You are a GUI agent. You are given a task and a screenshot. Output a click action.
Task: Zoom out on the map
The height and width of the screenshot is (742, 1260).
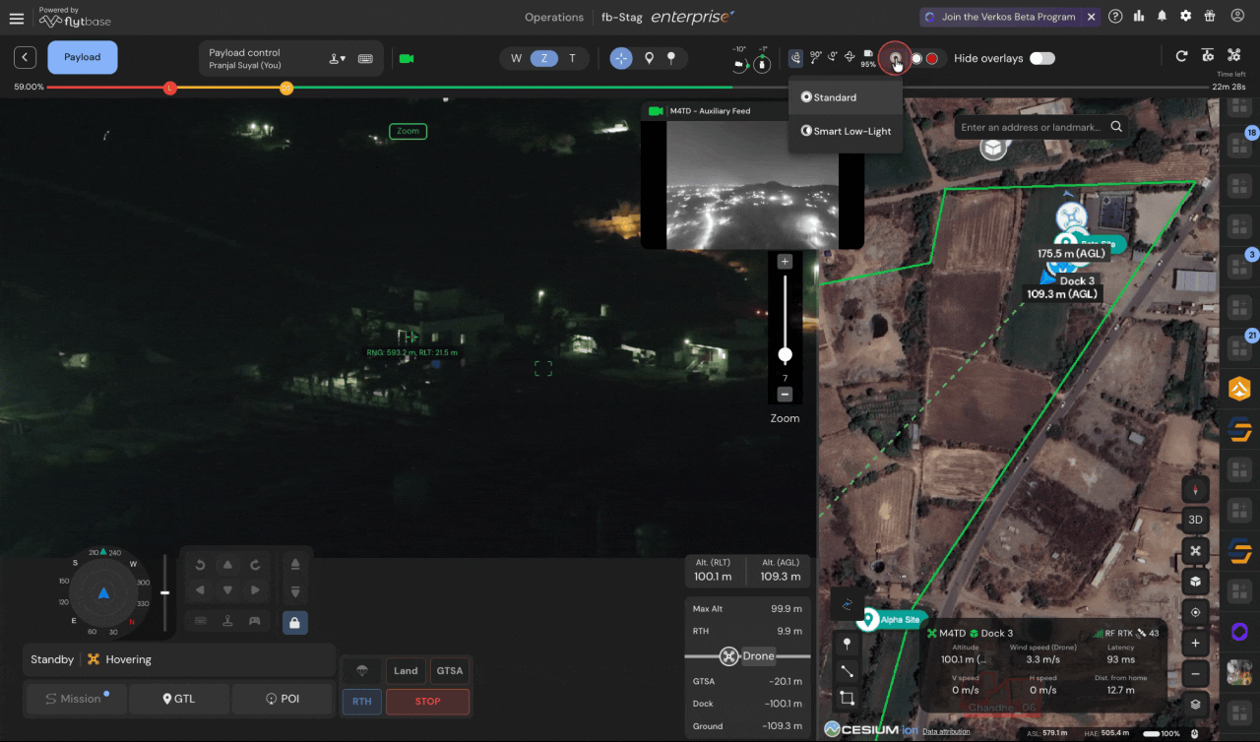[x=1196, y=674]
